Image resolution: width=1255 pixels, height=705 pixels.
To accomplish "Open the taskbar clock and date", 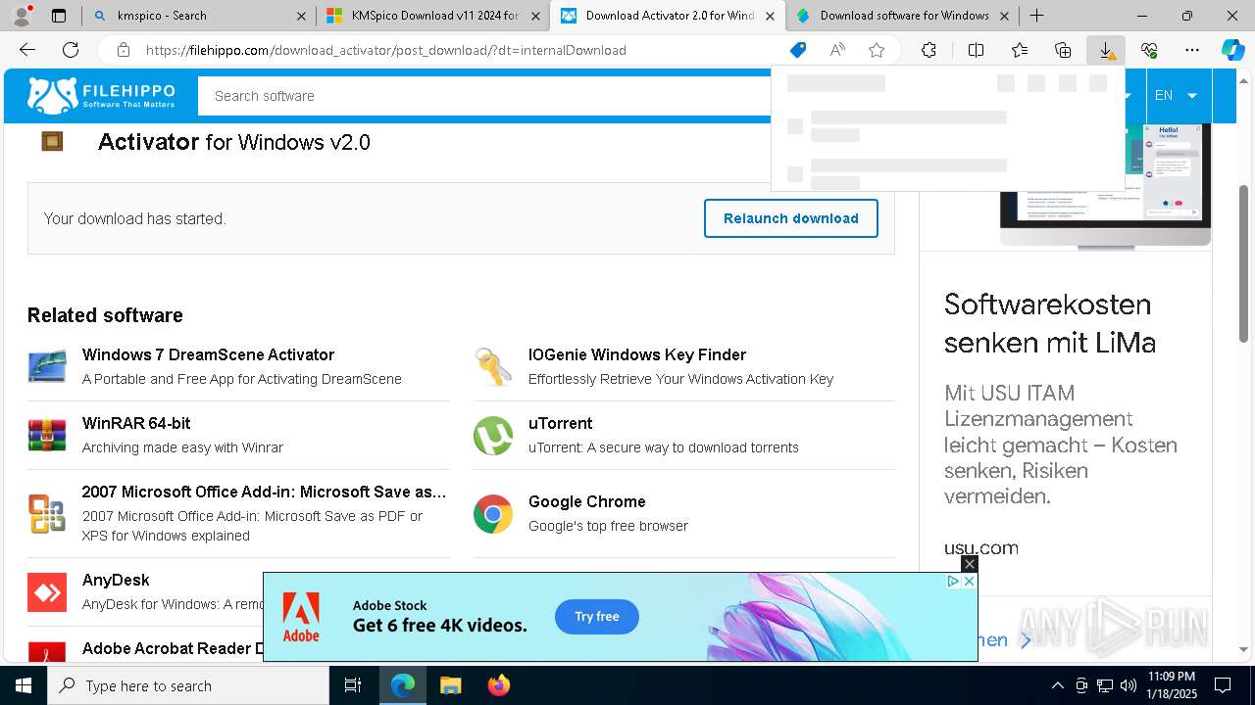I will tap(1172, 685).
